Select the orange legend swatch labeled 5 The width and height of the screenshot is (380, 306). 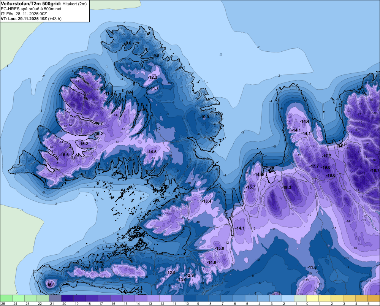pos(374,298)
